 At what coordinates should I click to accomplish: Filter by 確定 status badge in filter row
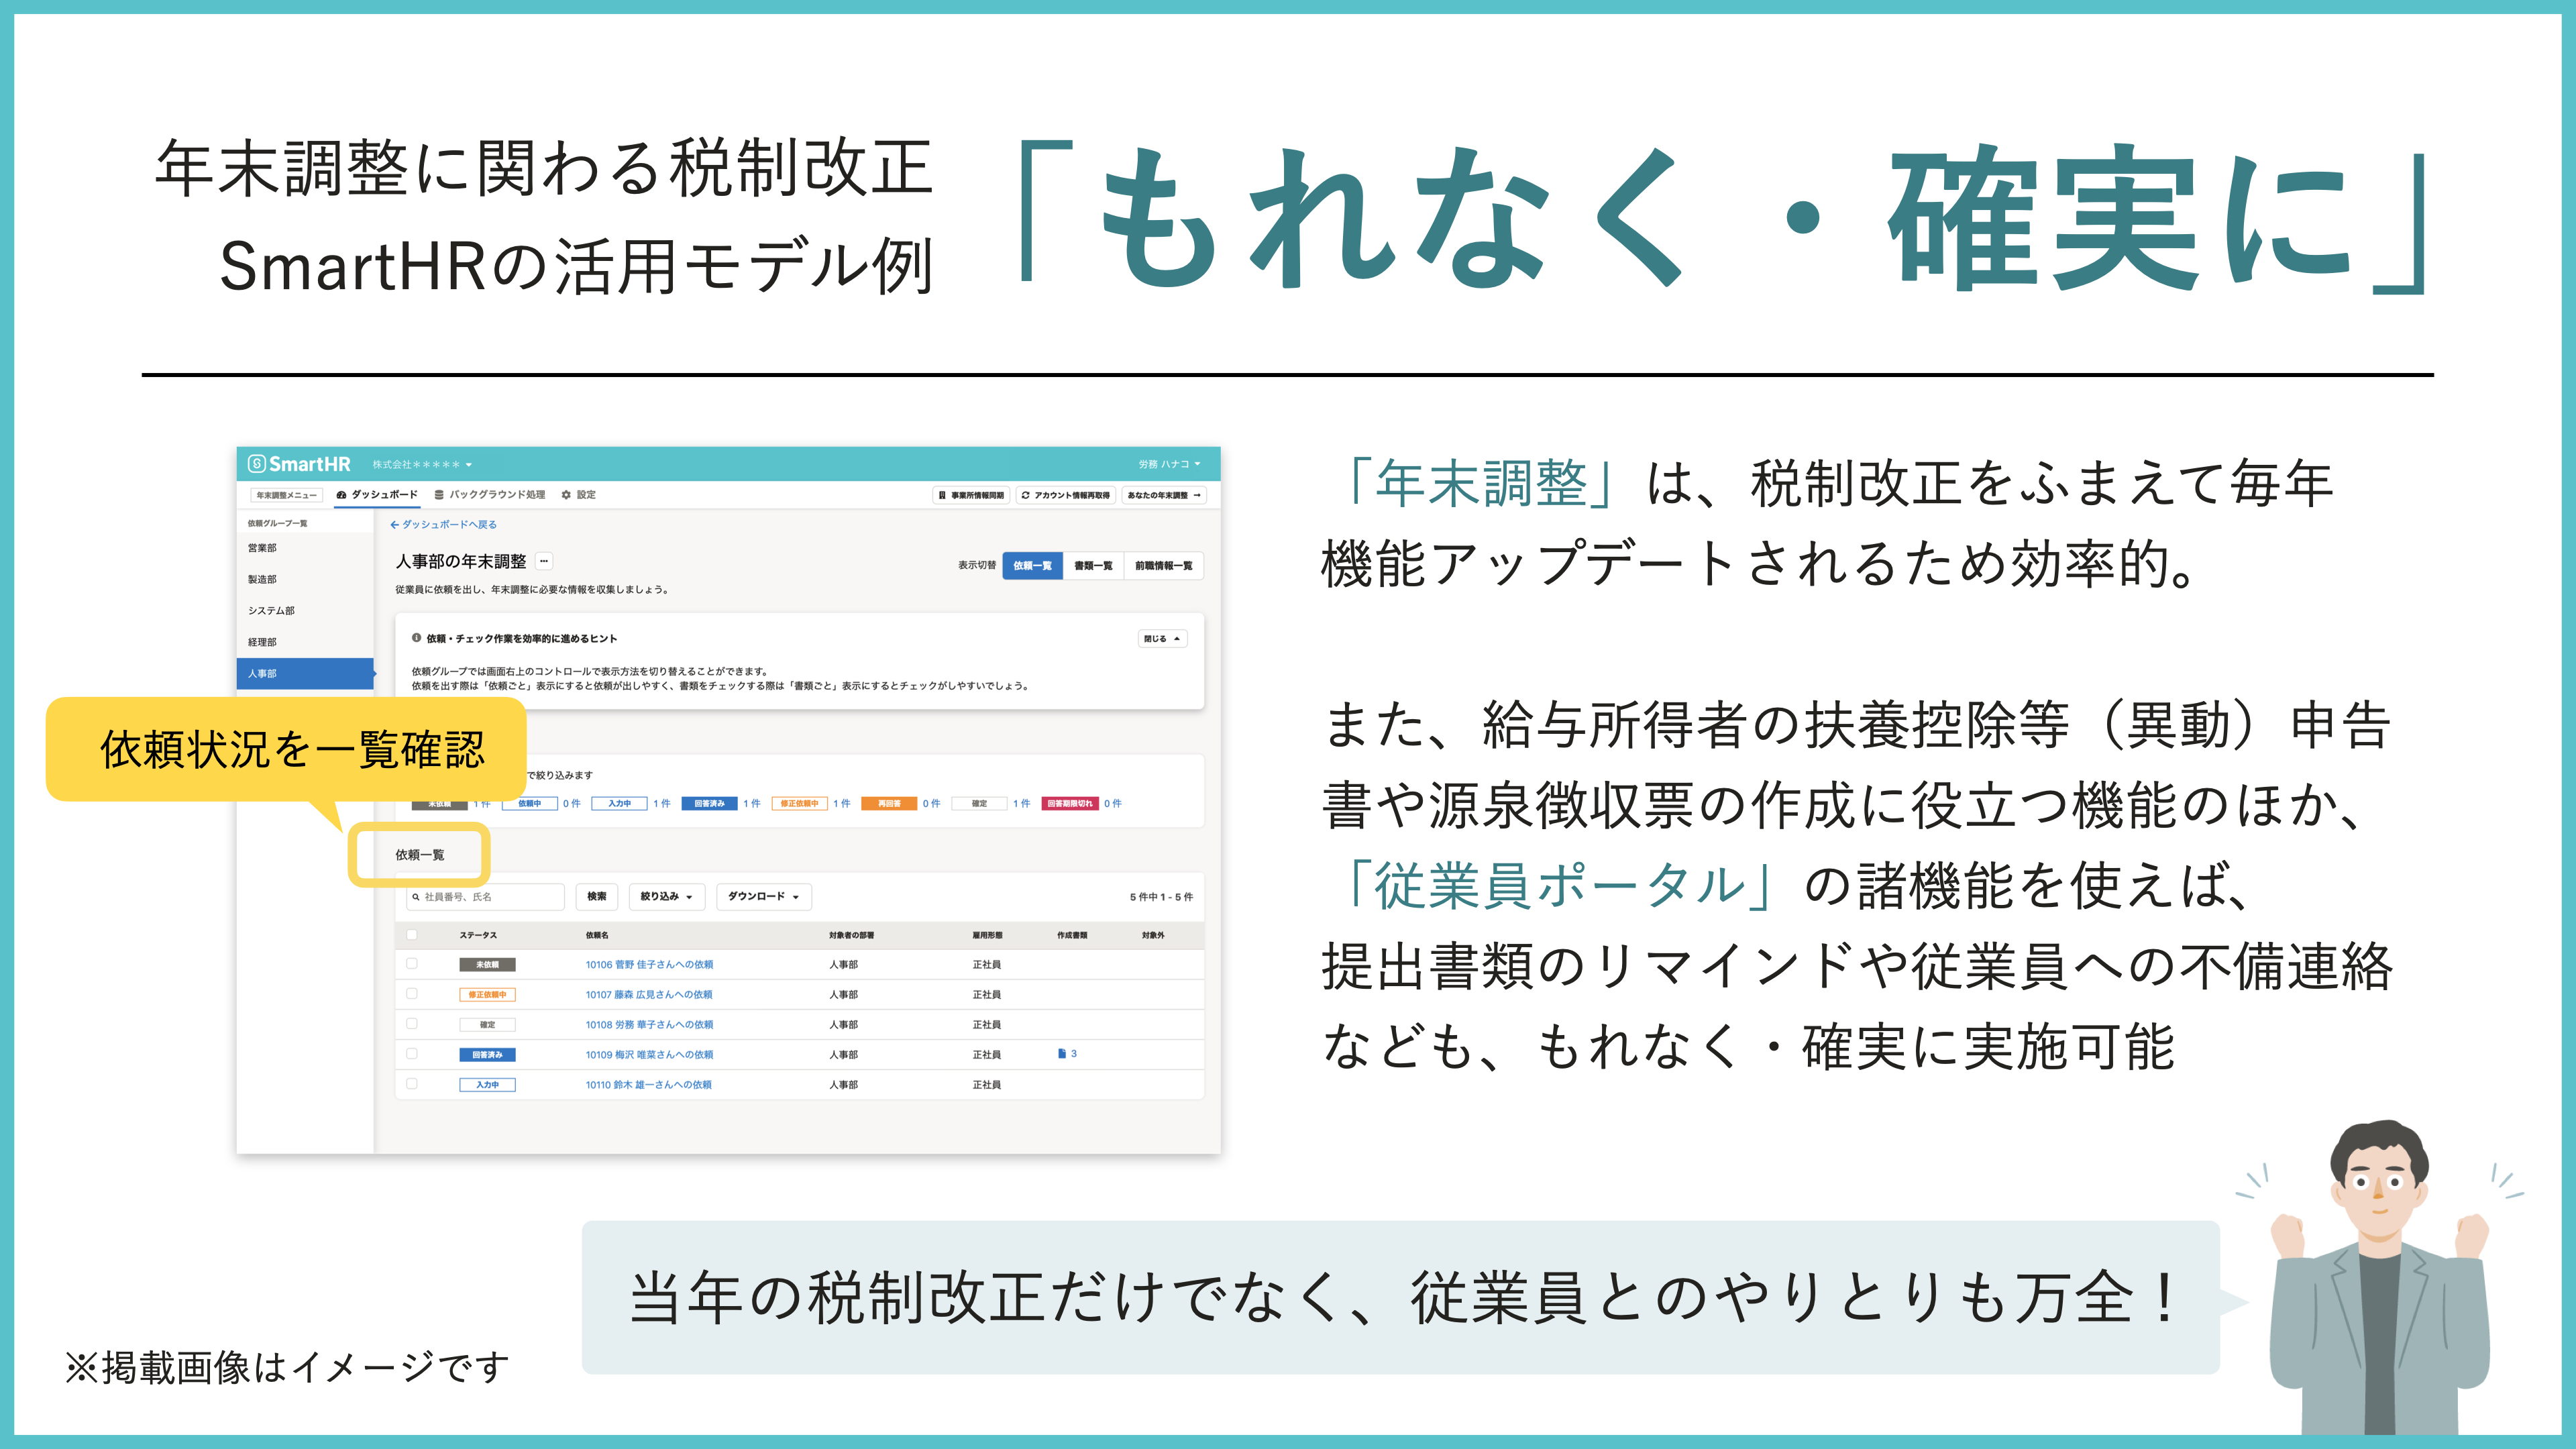(x=979, y=804)
